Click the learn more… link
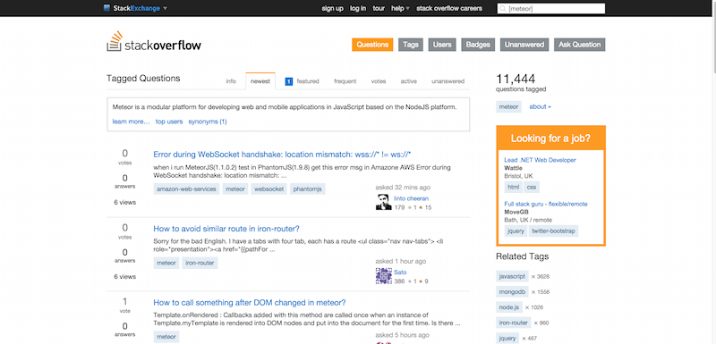Viewport: 716px width, 344px height. [x=131, y=122]
